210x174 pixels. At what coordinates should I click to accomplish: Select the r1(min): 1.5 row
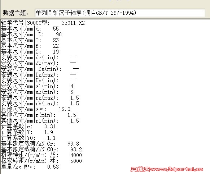pyautogui.click(x=40, y=121)
